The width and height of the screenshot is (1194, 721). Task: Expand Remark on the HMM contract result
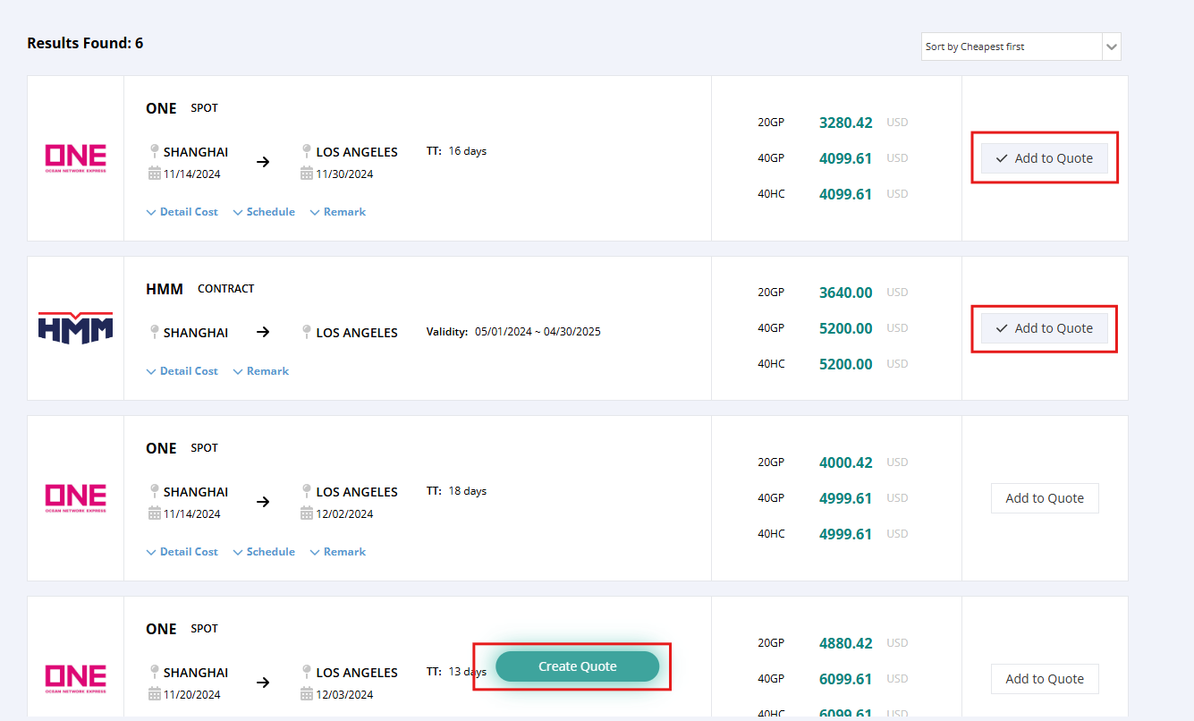click(x=260, y=370)
